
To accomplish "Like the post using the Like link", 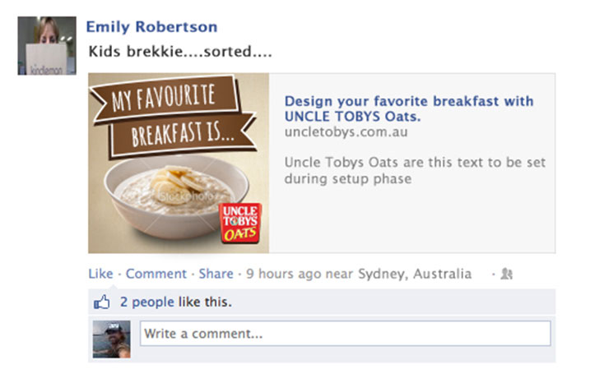I will click(x=100, y=274).
